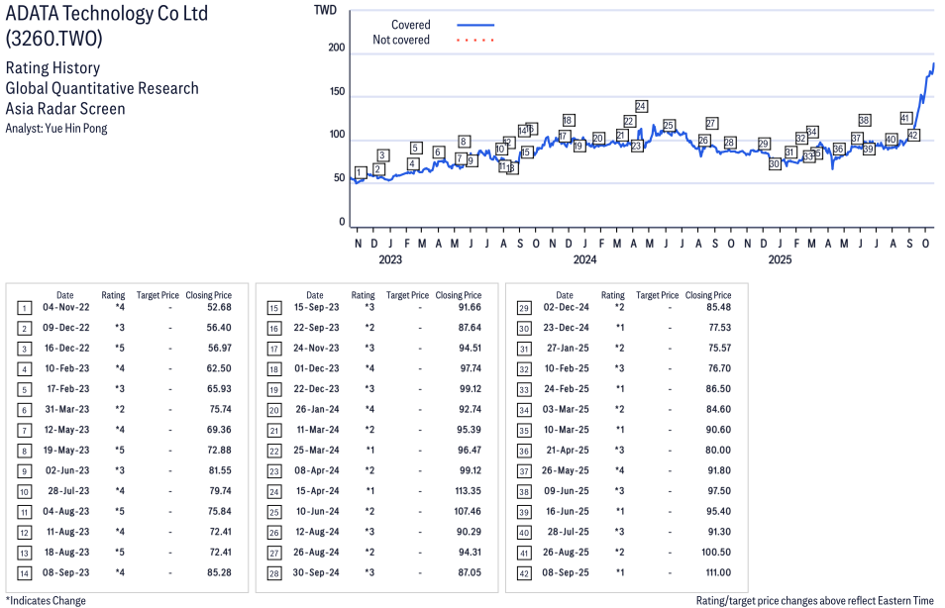Select marker 38 on the price chart

(x=864, y=120)
